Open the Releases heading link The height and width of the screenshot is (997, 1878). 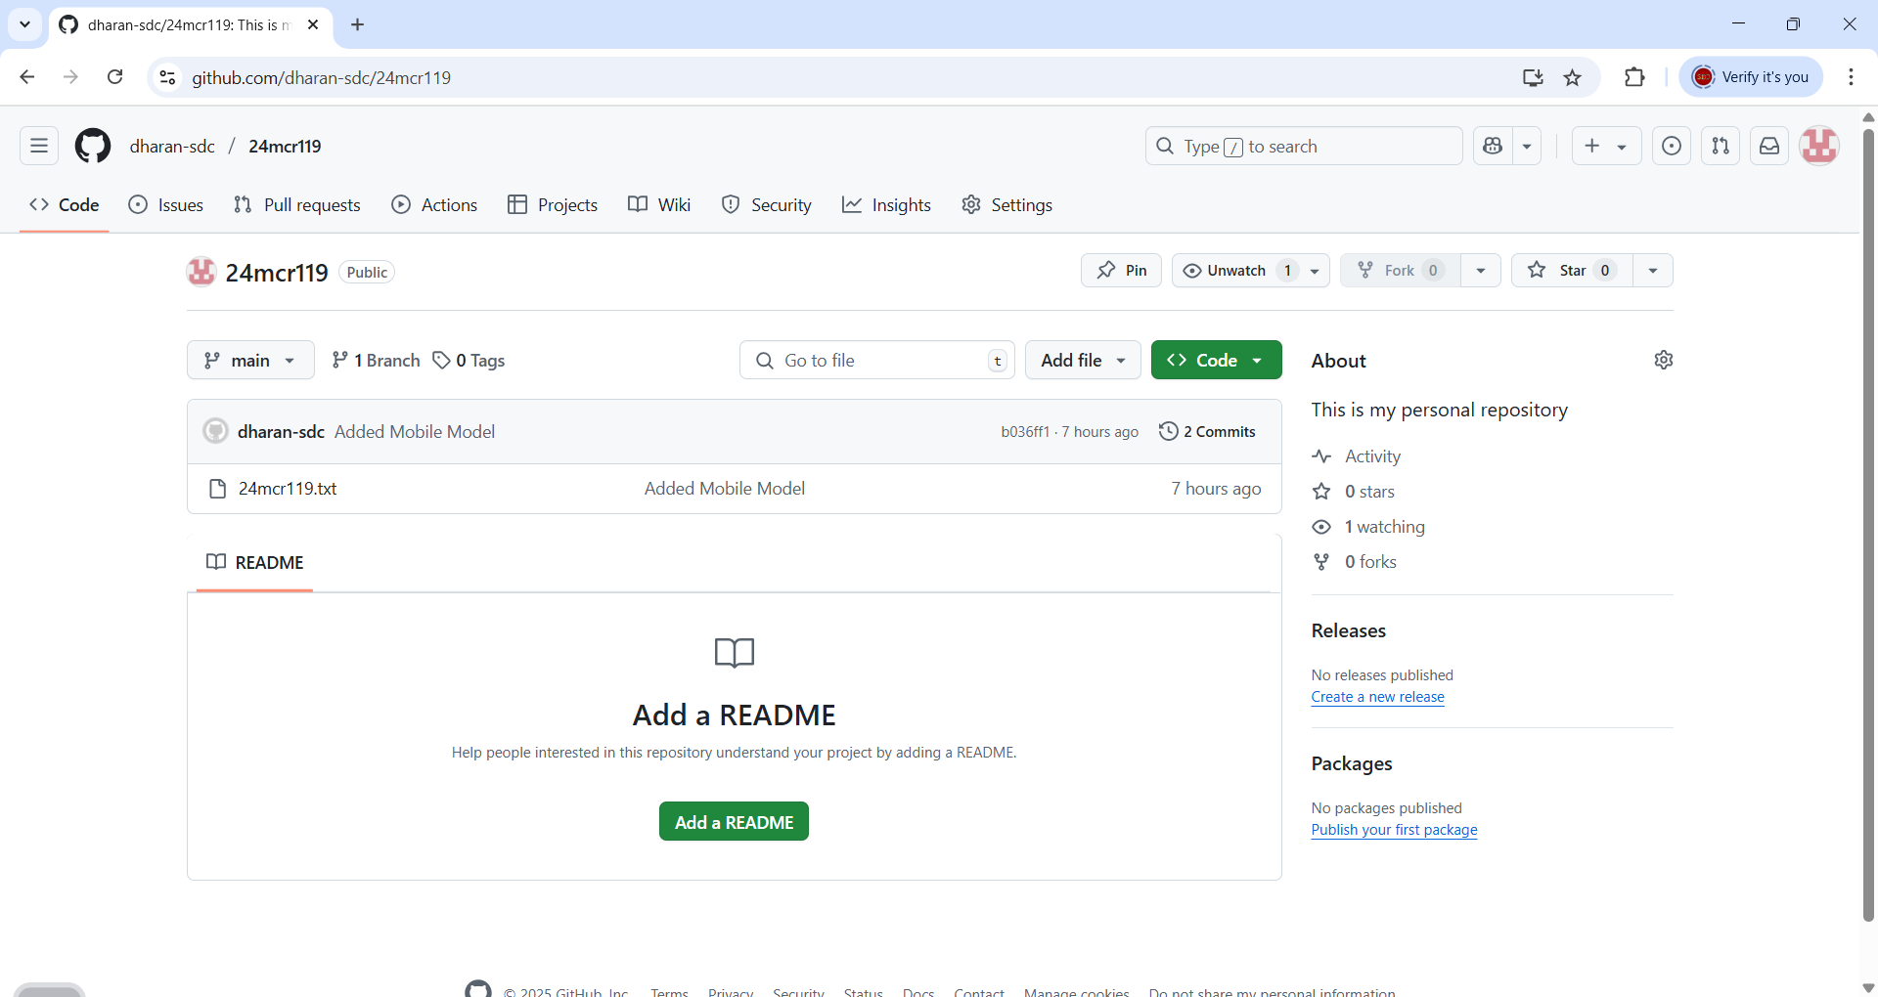pos(1348,630)
